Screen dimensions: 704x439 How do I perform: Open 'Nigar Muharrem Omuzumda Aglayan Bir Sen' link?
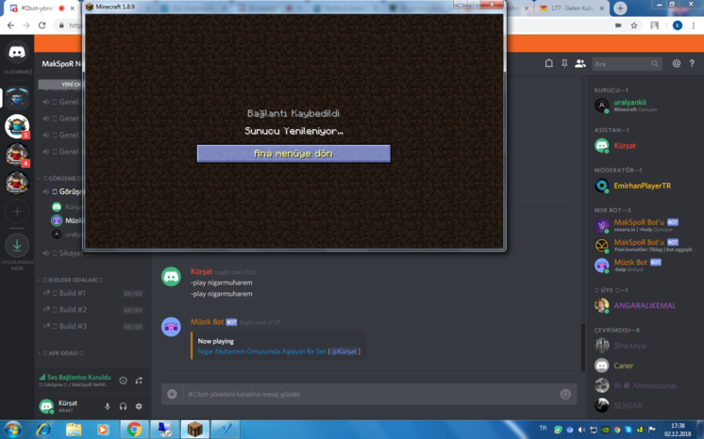tap(262, 351)
